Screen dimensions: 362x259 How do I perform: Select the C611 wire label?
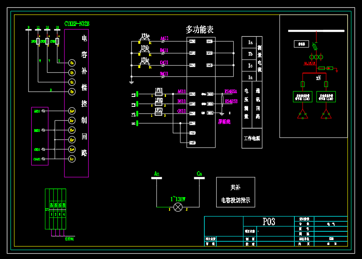click(x=182, y=111)
